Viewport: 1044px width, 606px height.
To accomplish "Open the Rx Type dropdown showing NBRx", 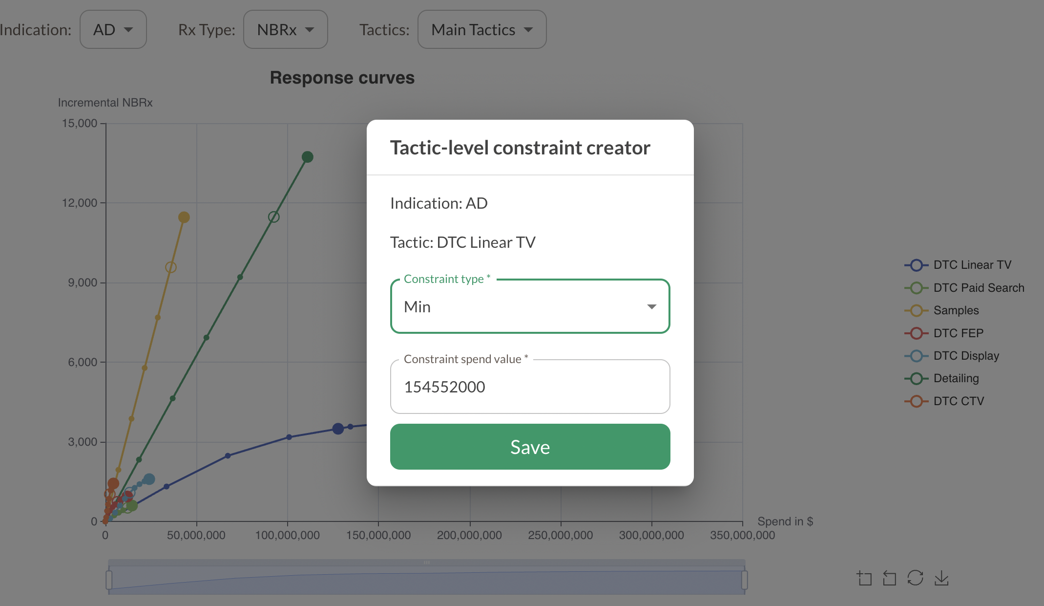I will pyautogui.click(x=285, y=29).
